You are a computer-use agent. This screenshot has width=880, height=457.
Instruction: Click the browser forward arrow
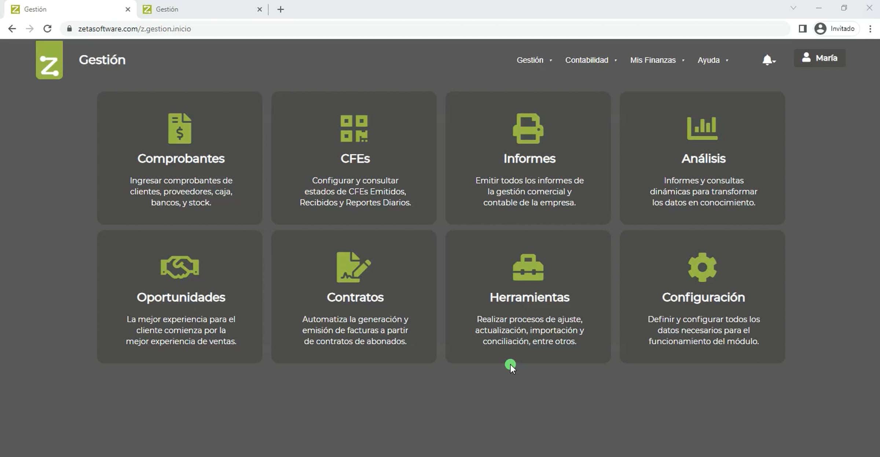click(30, 29)
